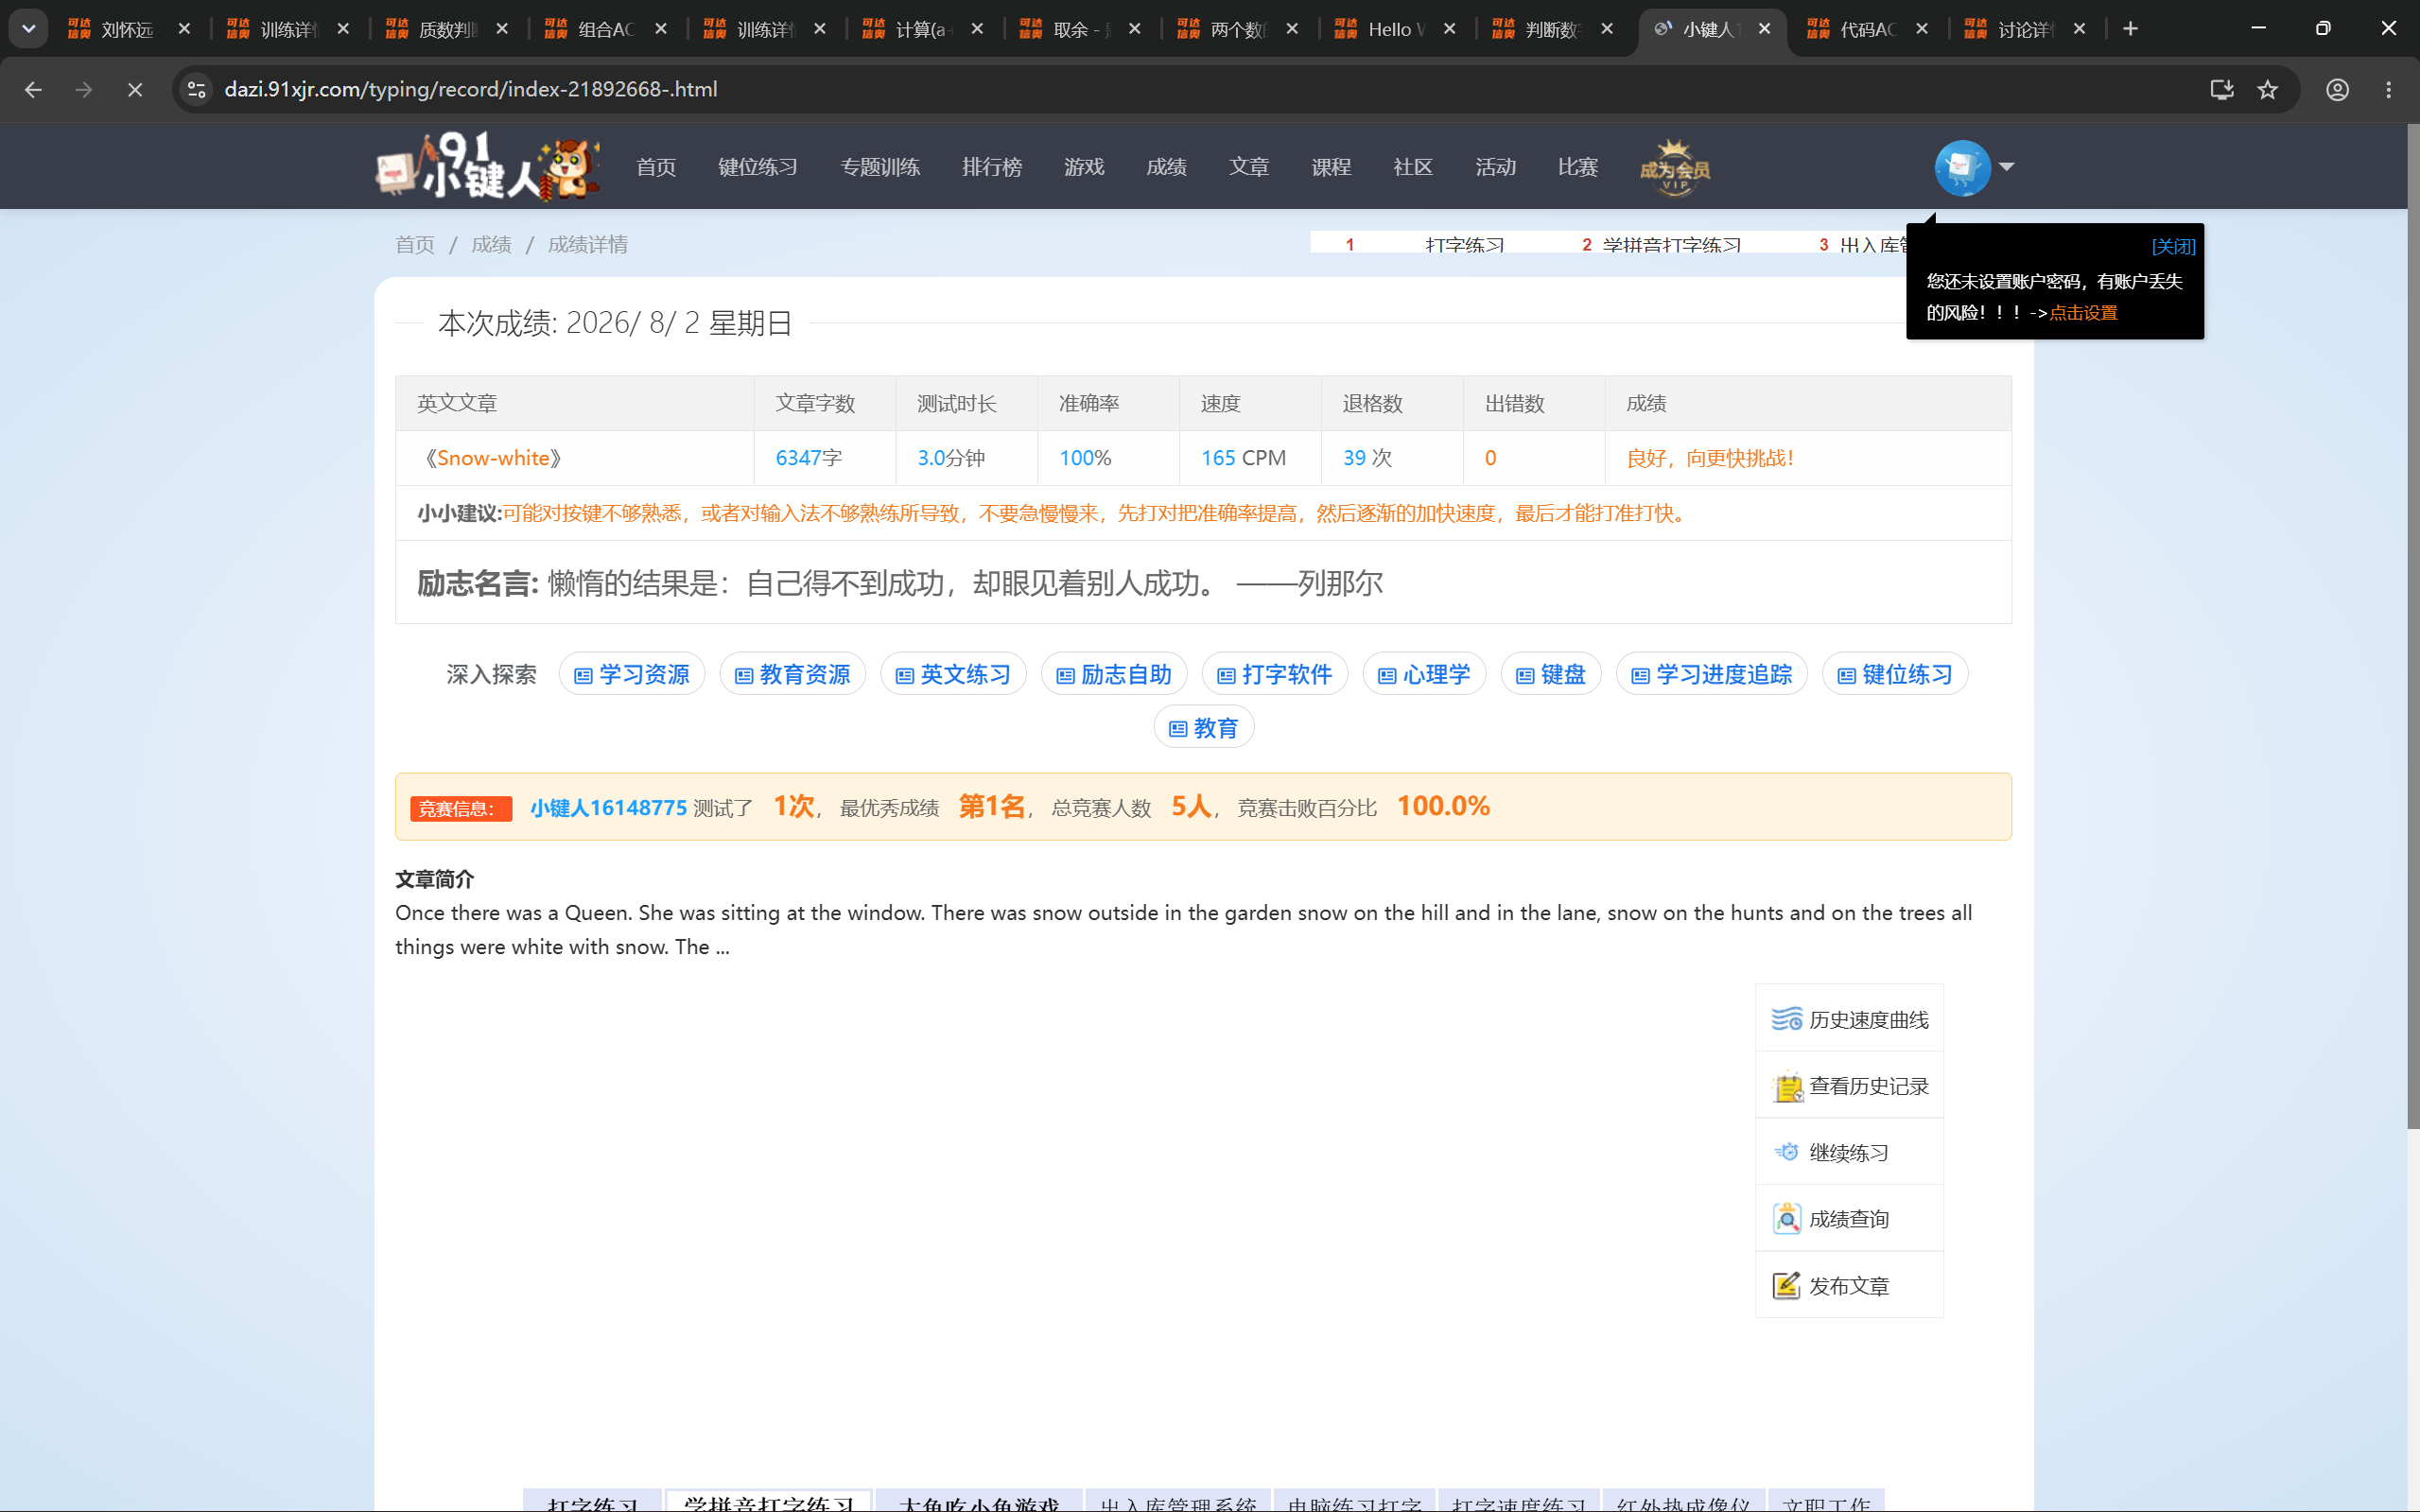Open 课程 navigation menu

[x=1331, y=167]
